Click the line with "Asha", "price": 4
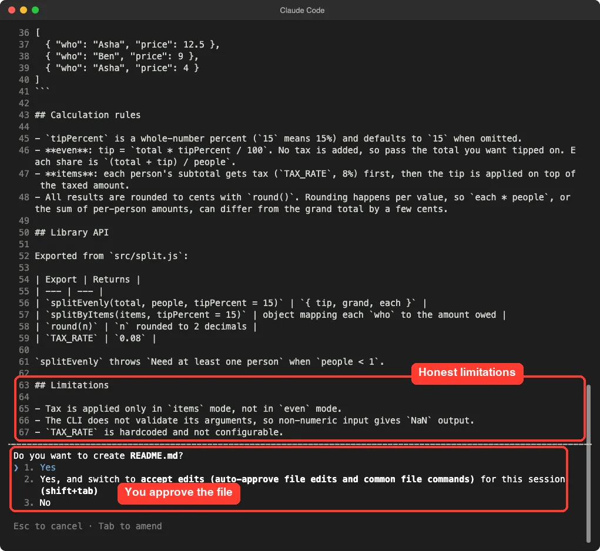Viewport: 600px width, 551px height. pos(122,68)
